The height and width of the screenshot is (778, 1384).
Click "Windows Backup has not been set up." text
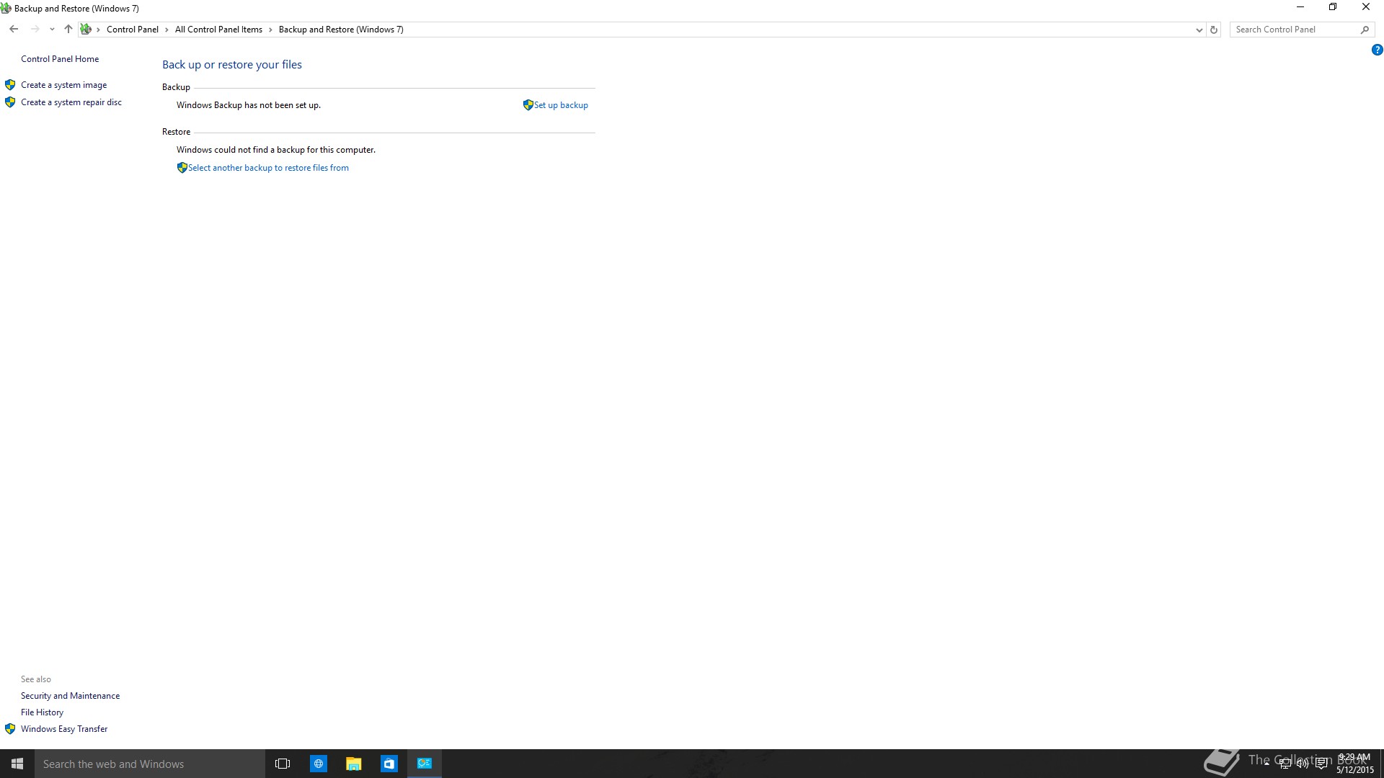tap(249, 105)
